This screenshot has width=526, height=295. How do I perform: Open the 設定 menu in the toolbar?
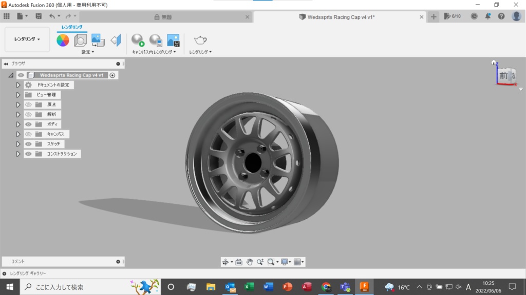(88, 52)
